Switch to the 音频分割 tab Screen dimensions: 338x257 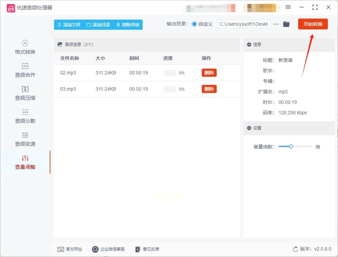pyautogui.click(x=25, y=116)
